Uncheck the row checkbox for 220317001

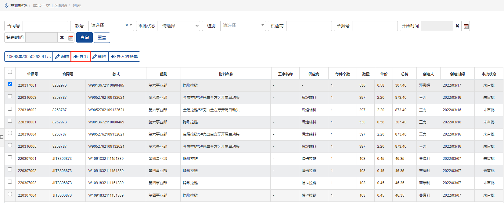pyautogui.click(x=10, y=84)
